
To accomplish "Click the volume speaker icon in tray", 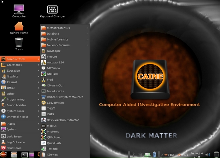I will (x=207, y=155).
